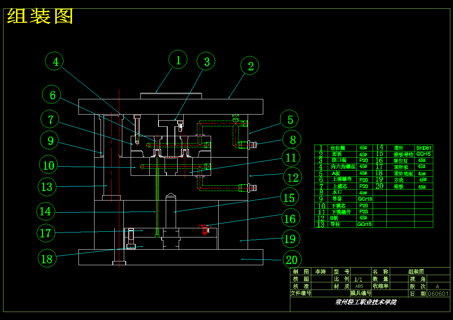Screen dimensions: 453x320
Task: Select the circled balloon number 8
Action: [x=292, y=140]
